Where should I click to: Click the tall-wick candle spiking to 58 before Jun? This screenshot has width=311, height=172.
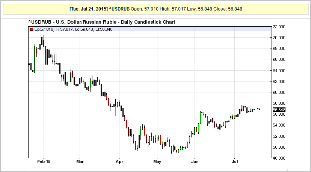tap(193, 118)
